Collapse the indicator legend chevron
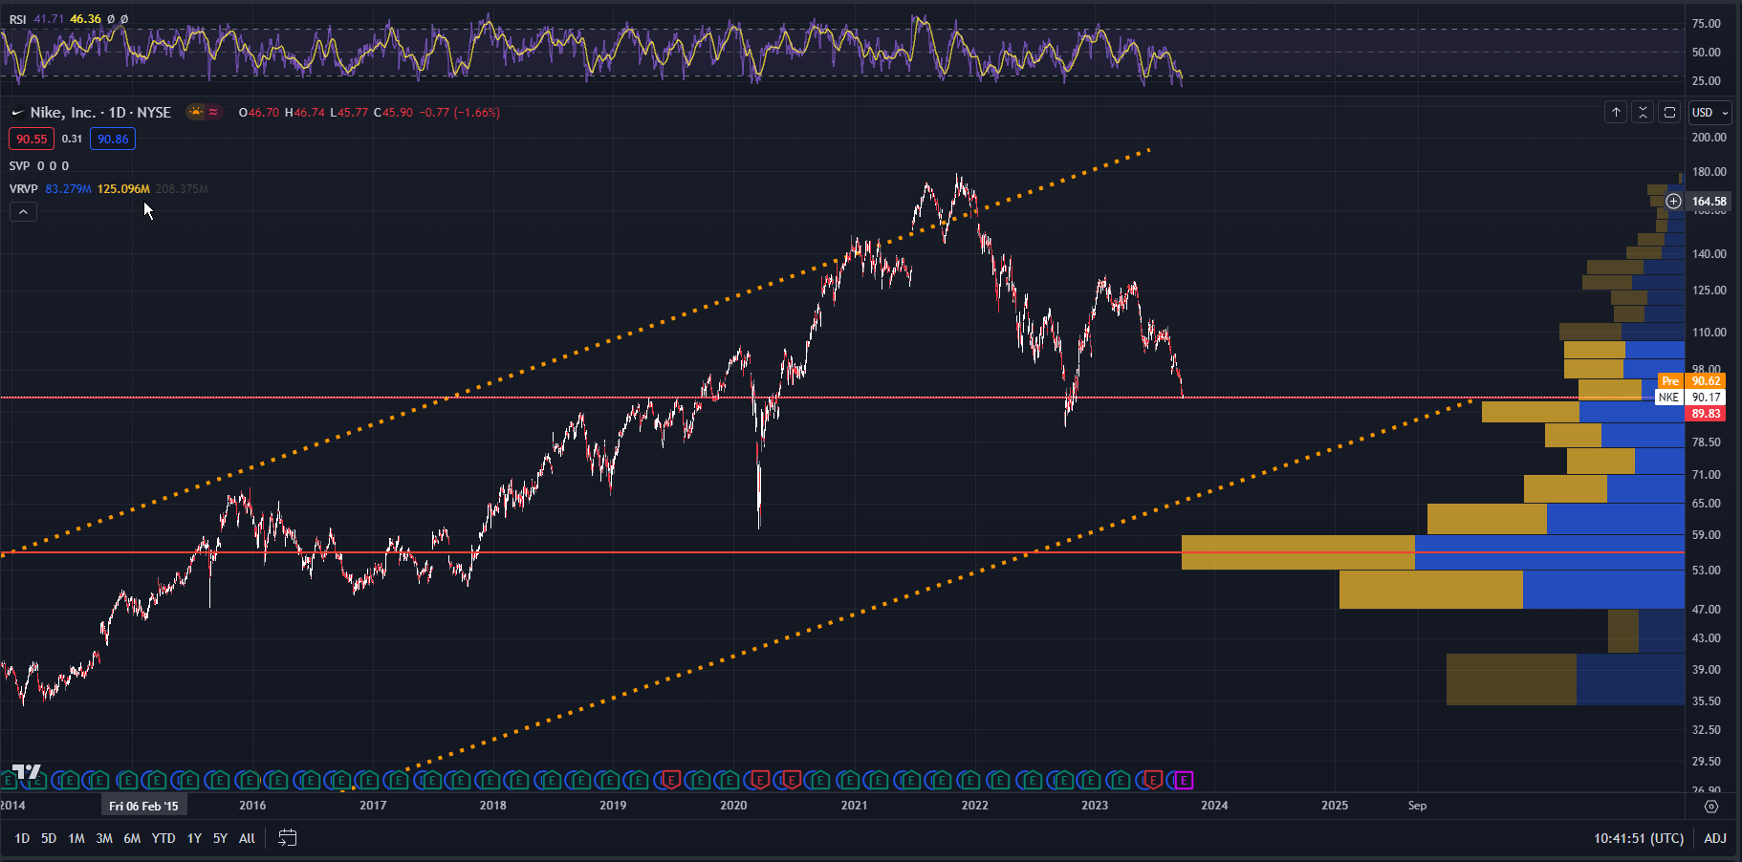1742x862 pixels. click(x=23, y=212)
